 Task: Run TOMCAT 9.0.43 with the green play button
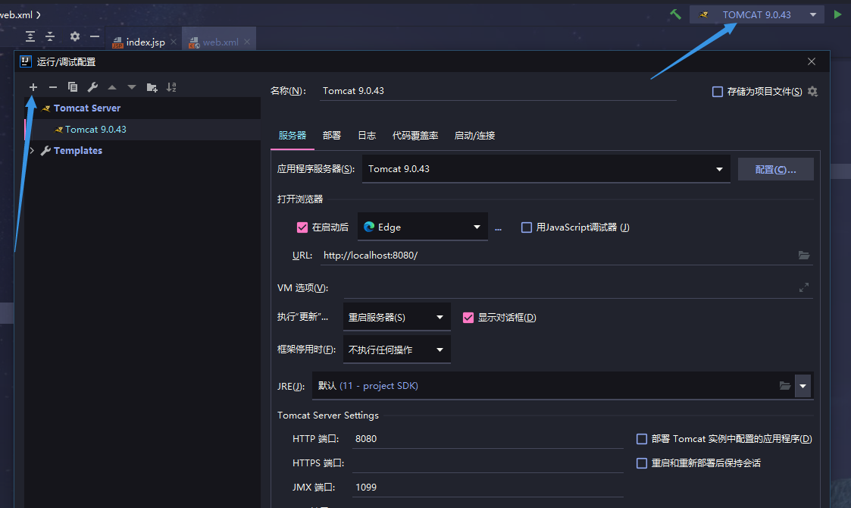[837, 14]
